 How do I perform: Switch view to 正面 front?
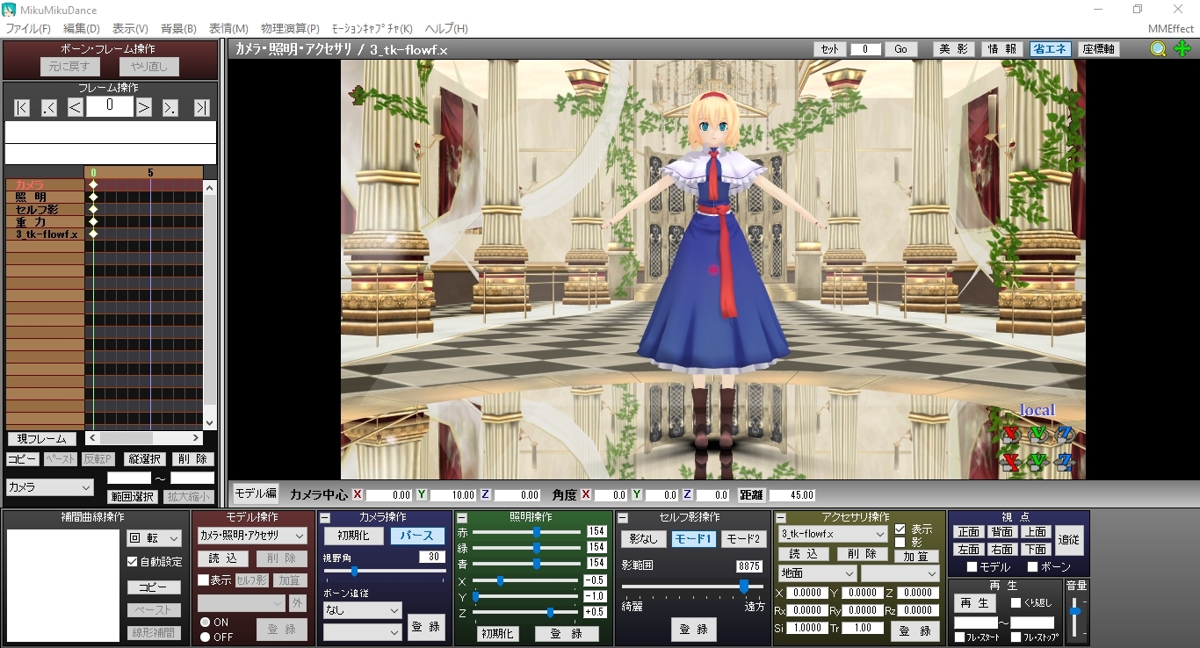(x=968, y=532)
